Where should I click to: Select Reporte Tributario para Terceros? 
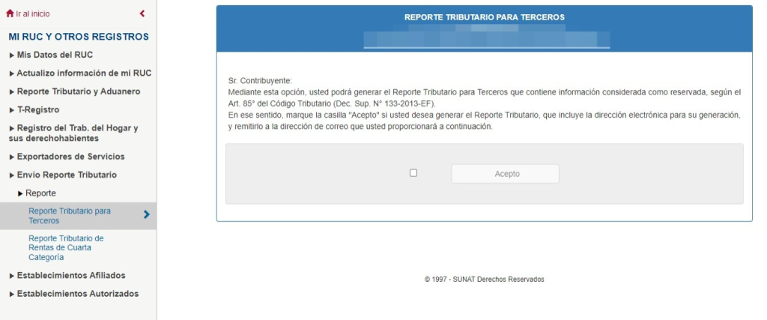tap(69, 215)
